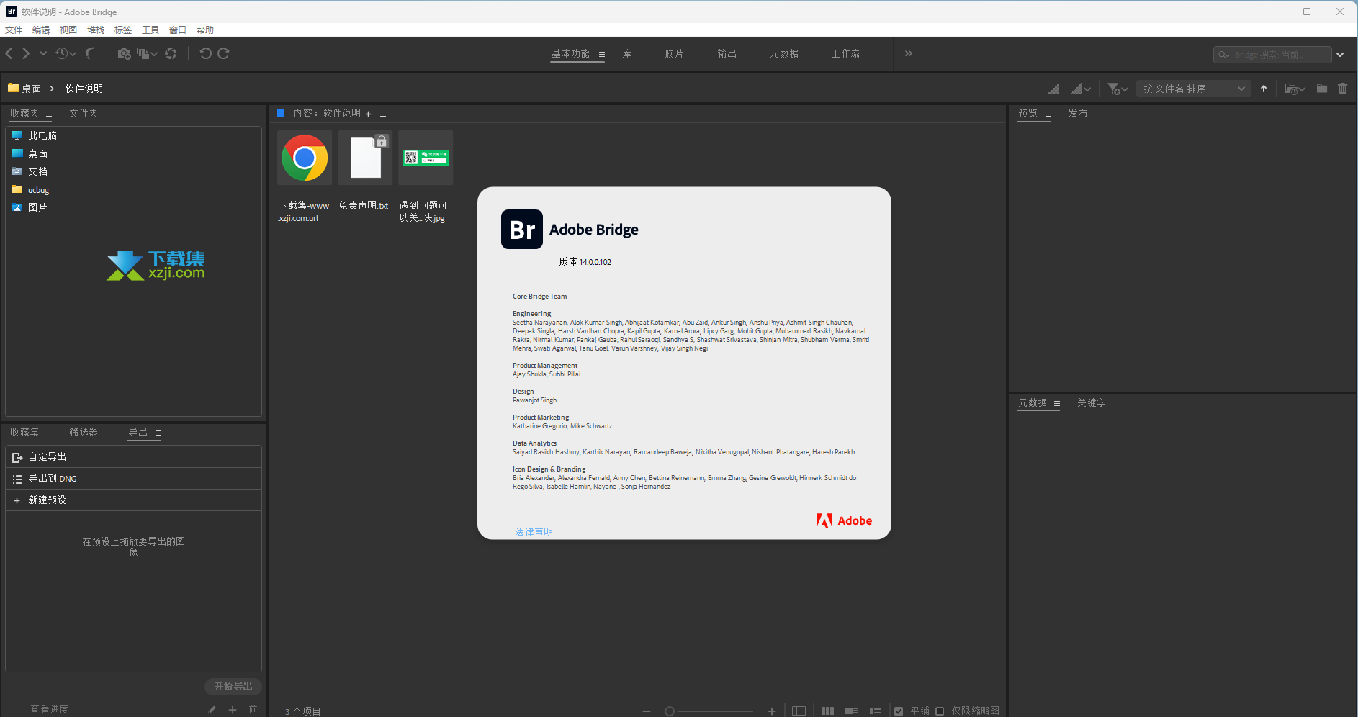Viewport: 1358px width, 717px height.
Task: Go back with the left arrow
Action: pos(9,53)
